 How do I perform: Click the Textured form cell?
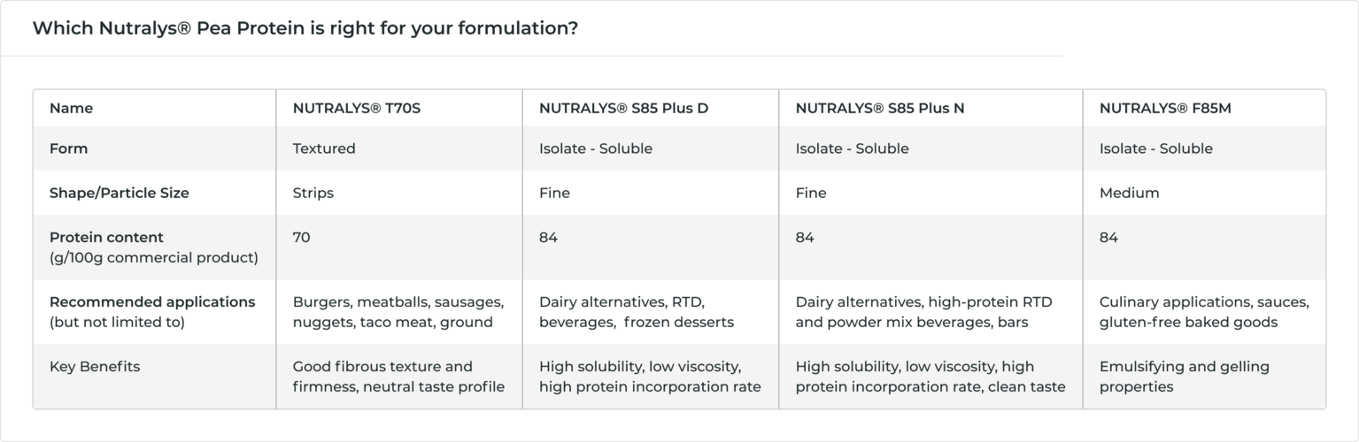[x=324, y=149]
